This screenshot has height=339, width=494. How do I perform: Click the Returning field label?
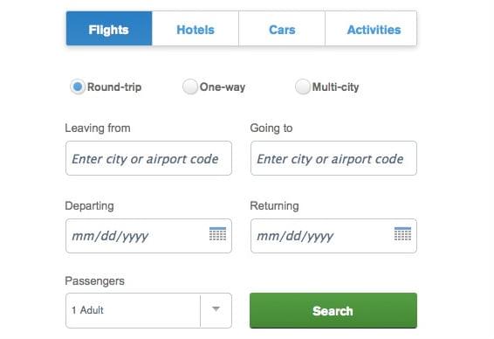click(x=274, y=206)
